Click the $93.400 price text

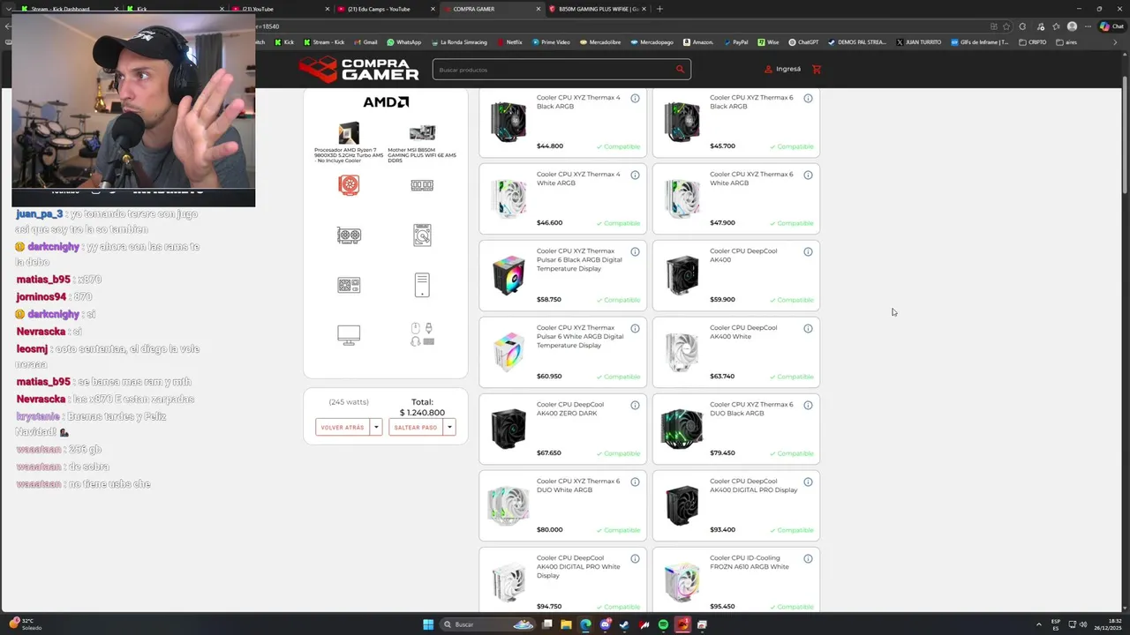[x=722, y=530]
